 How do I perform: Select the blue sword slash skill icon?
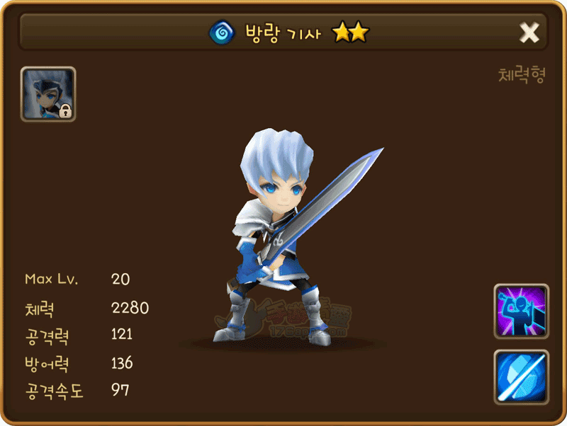coord(521,377)
